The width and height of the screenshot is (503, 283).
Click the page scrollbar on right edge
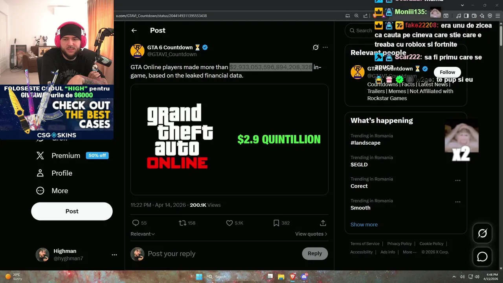pyautogui.click(x=501, y=35)
